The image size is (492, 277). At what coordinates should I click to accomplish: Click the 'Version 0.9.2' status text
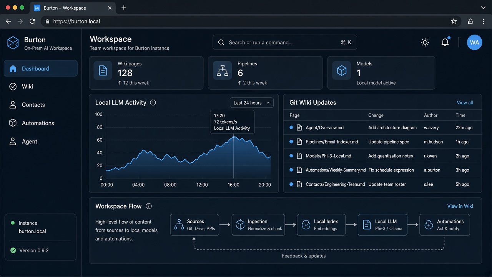(x=34, y=250)
